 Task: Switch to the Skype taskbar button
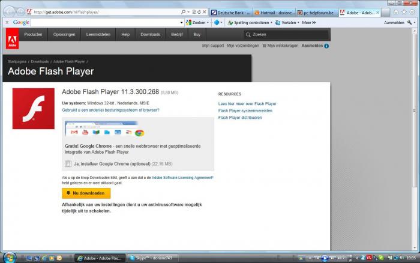point(152,258)
